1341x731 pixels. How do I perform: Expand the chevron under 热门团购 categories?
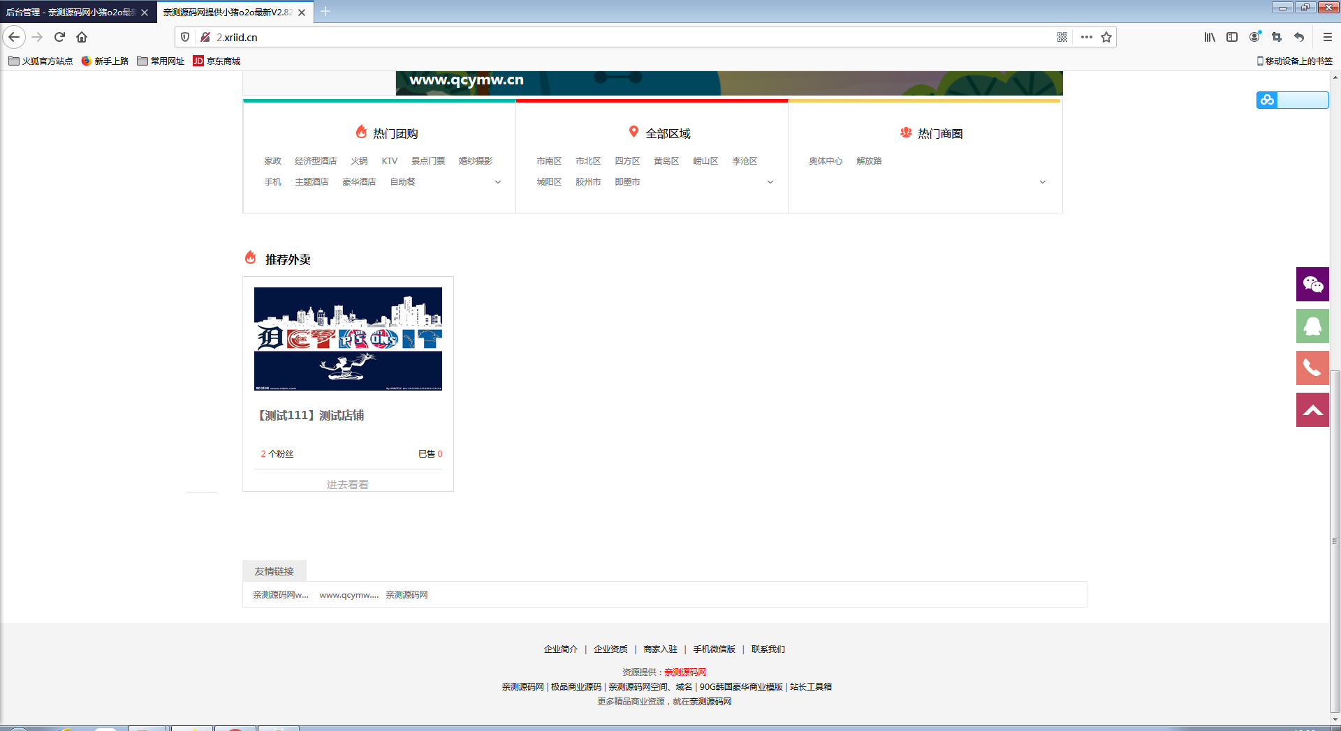pos(497,181)
